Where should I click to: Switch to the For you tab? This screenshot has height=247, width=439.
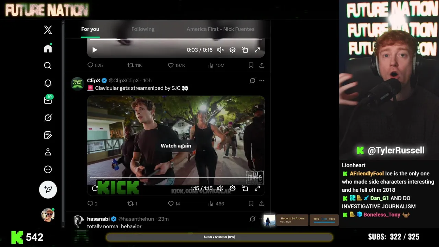(x=90, y=29)
